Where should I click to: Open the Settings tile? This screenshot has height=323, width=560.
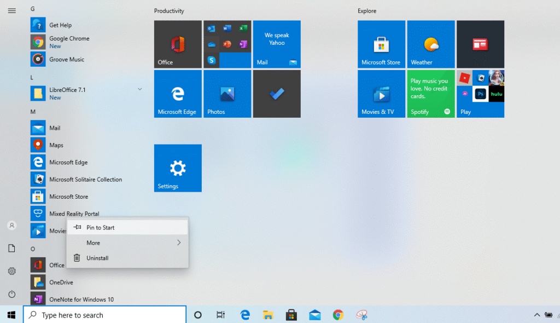coord(178,168)
